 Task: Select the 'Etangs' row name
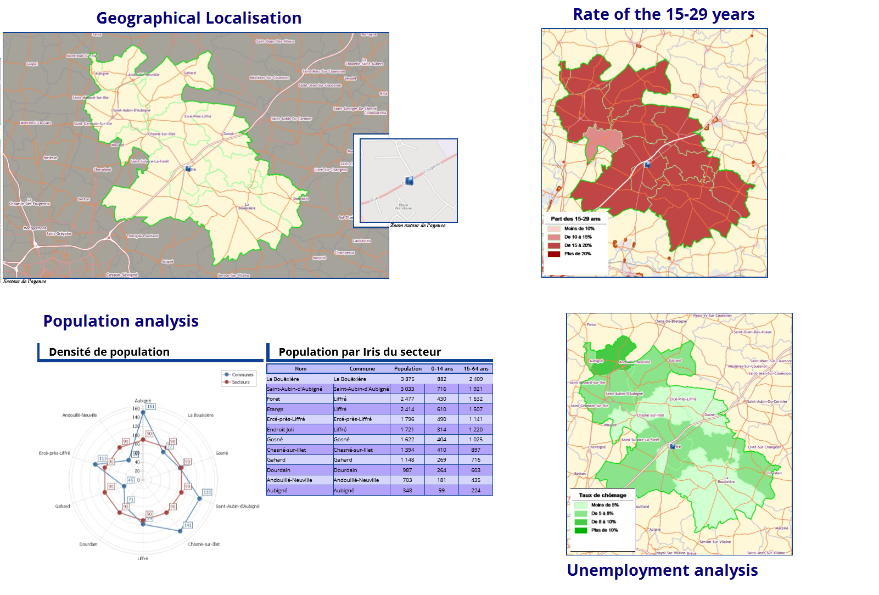[275, 409]
